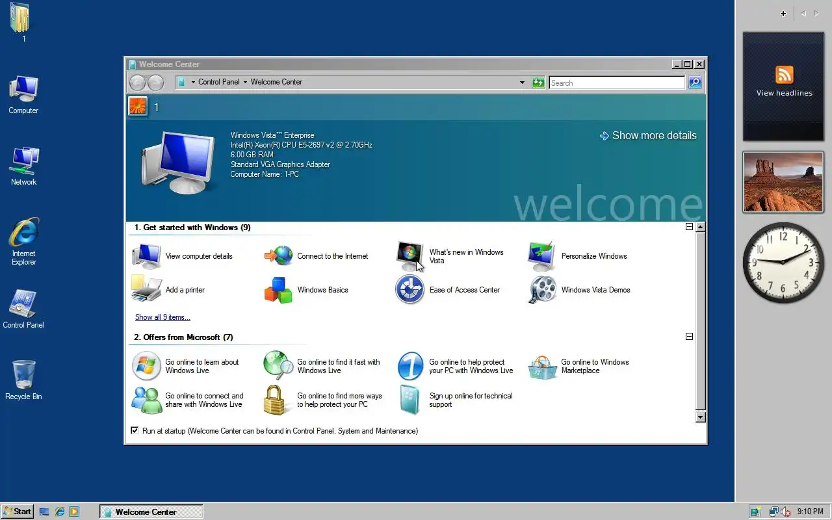
Task: Click in the Search input field
Action: [617, 83]
